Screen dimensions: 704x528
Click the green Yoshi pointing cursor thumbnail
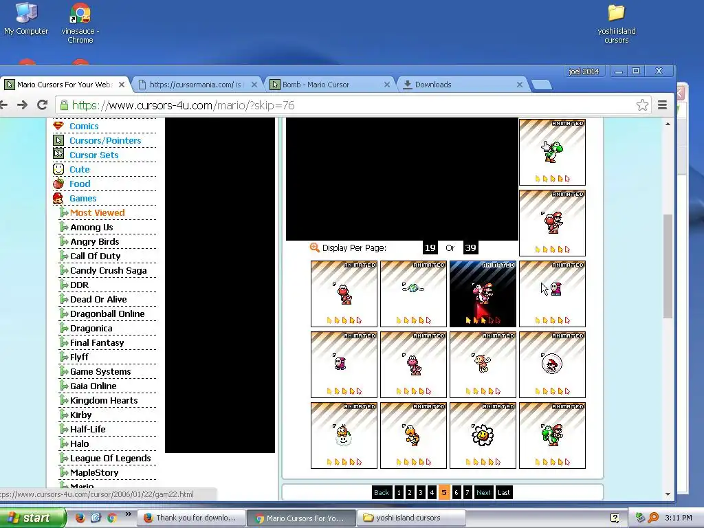click(552, 152)
